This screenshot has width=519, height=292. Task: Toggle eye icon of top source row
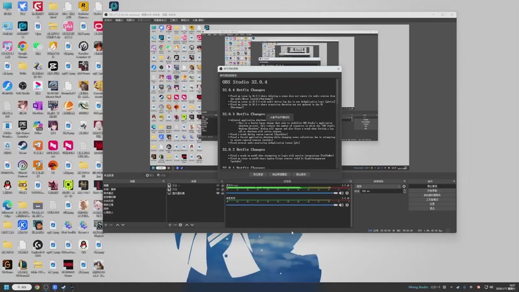tap(218, 186)
